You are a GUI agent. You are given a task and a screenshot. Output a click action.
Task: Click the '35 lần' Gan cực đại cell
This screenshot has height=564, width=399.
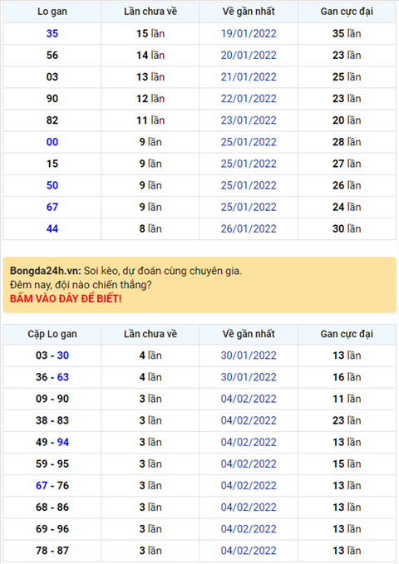pos(347,33)
